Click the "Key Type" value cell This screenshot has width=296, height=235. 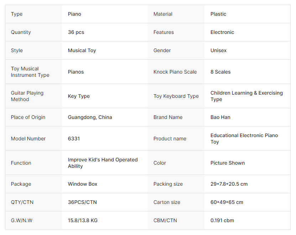coord(79,96)
